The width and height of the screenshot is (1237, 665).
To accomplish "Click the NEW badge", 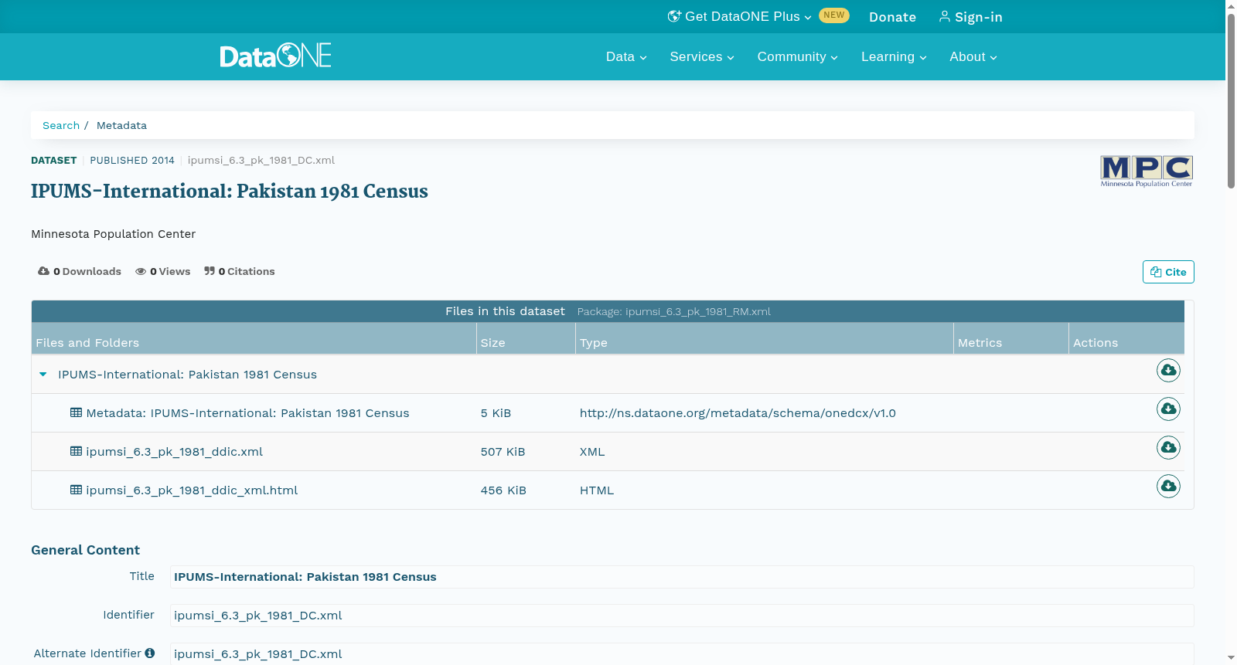I will (834, 15).
